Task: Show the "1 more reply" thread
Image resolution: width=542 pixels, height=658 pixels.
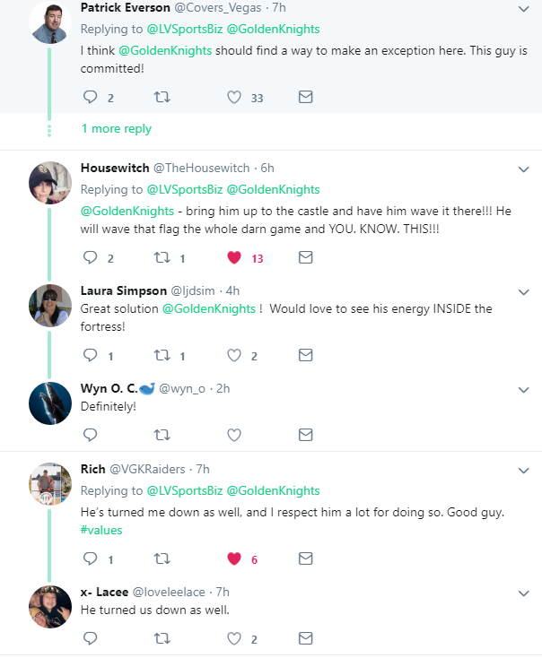Action: pos(116,129)
